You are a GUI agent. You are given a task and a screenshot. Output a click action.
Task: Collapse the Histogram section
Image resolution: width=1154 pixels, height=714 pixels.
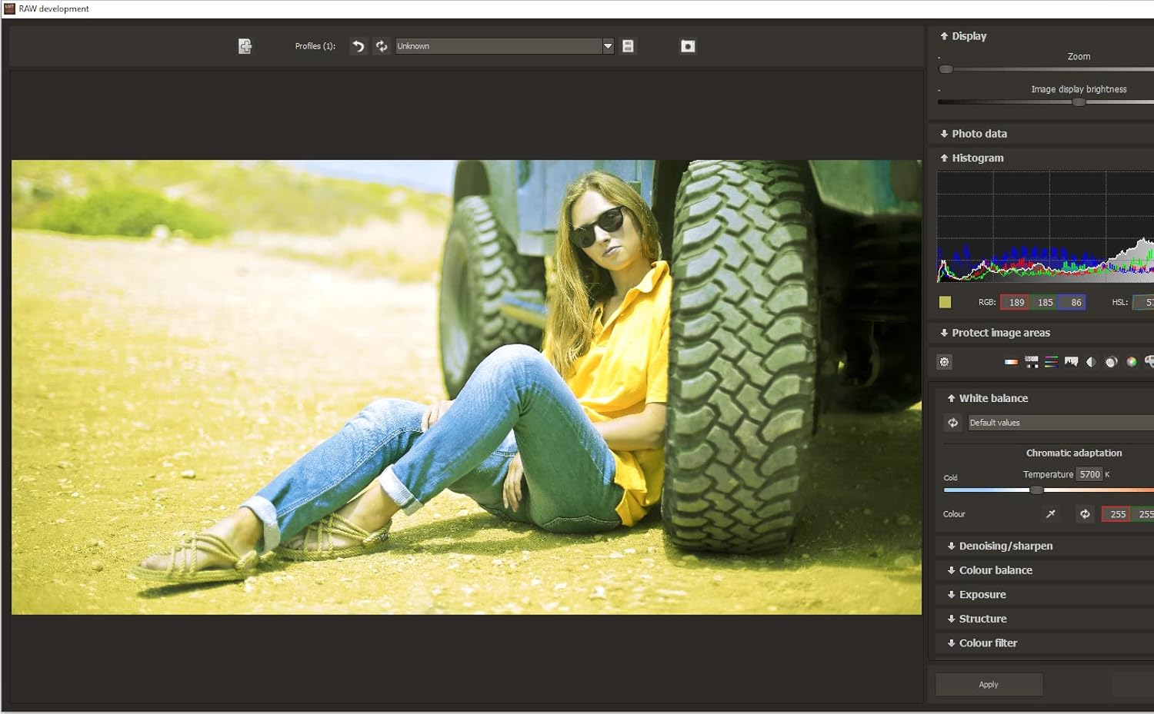977,158
